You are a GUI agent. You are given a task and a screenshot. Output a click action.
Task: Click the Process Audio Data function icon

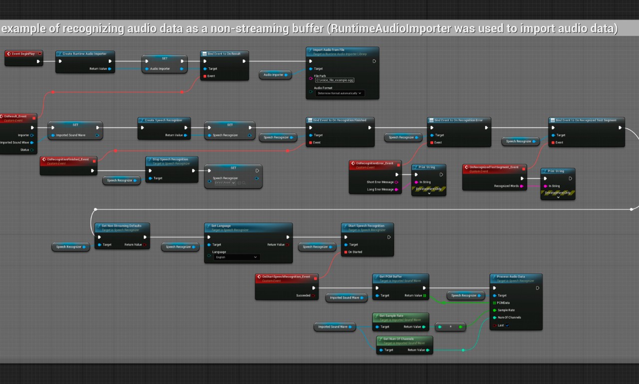coord(494,277)
